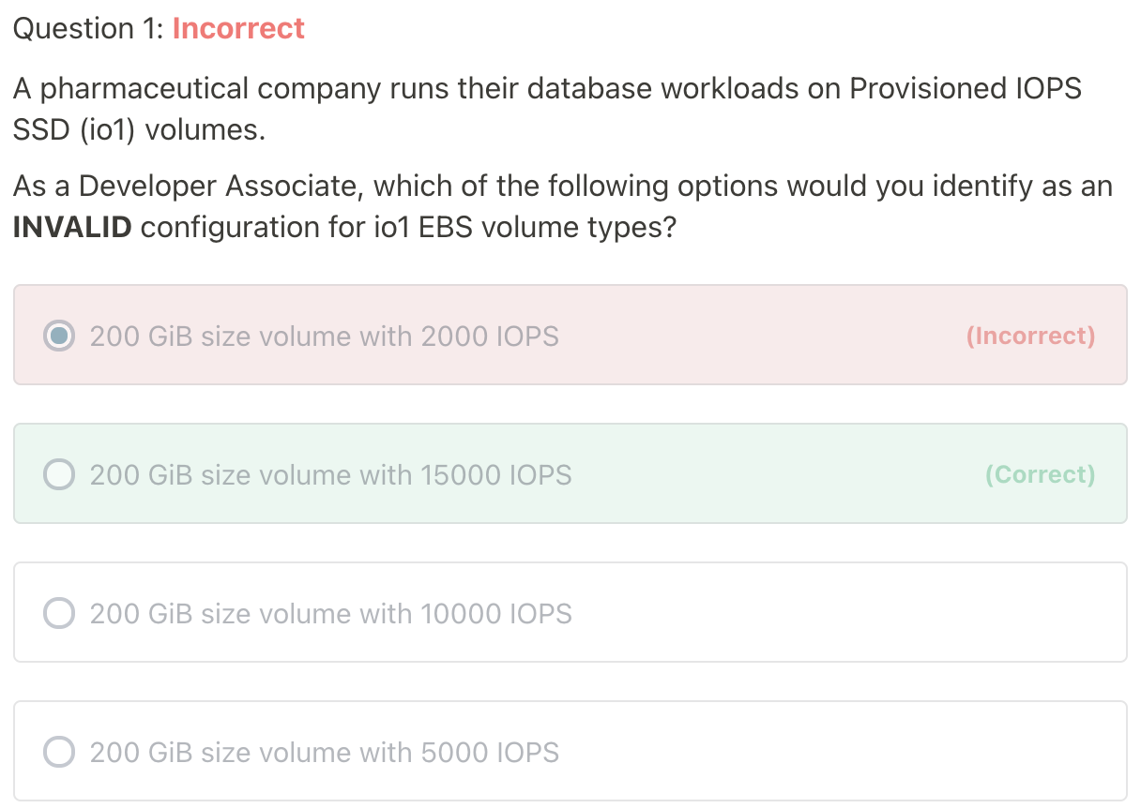Click the 'SSD (io1) volumes.' text

[139, 130]
